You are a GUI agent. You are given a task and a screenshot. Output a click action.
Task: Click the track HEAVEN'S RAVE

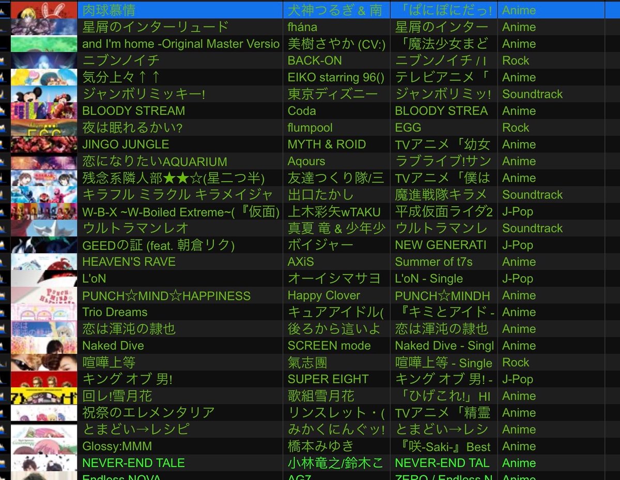point(129,262)
